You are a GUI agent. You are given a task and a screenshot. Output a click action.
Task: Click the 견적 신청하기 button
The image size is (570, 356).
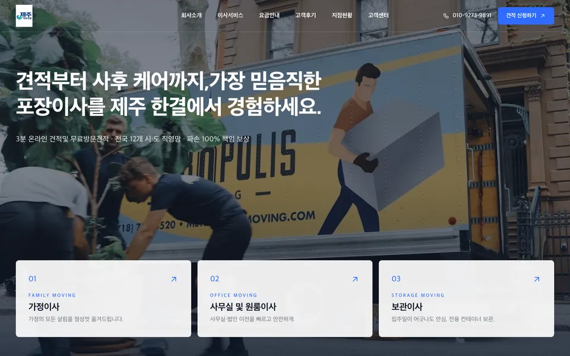point(525,15)
